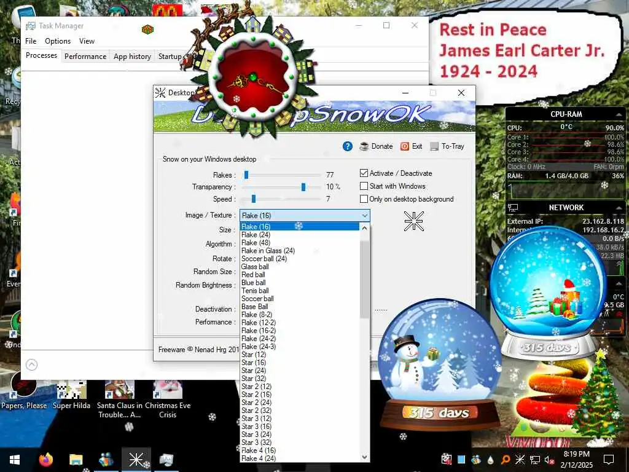Click the red Exit button in DesktopSnowOK
Image resolution: width=629 pixels, height=472 pixels.
pyautogui.click(x=411, y=146)
